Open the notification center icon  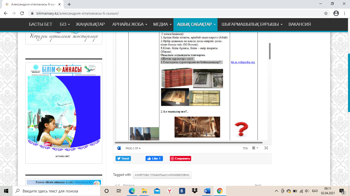click(x=342, y=191)
